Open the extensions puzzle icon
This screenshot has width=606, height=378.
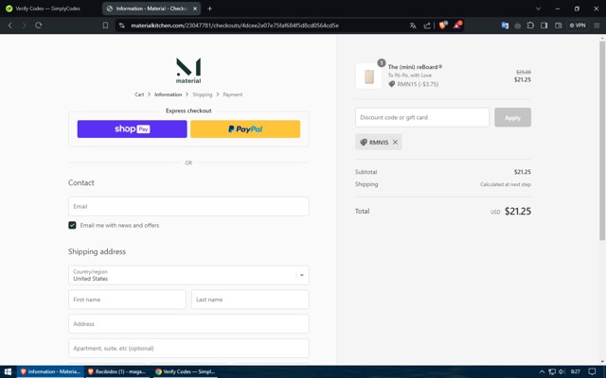530,26
